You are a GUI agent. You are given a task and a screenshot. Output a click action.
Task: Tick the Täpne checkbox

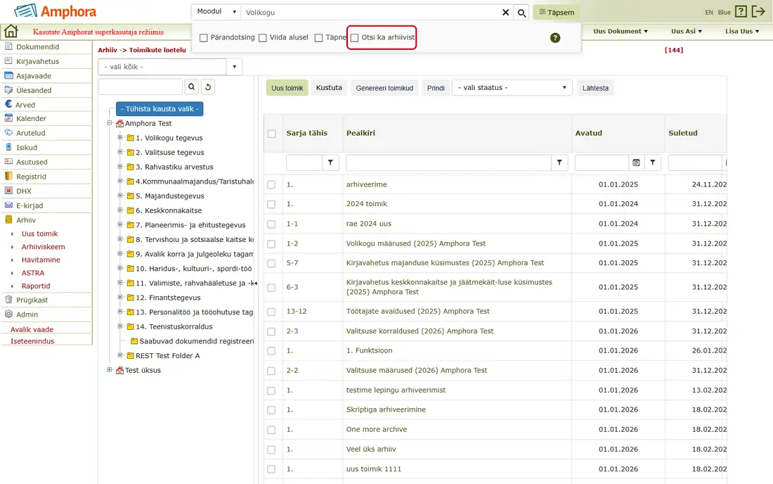(318, 38)
